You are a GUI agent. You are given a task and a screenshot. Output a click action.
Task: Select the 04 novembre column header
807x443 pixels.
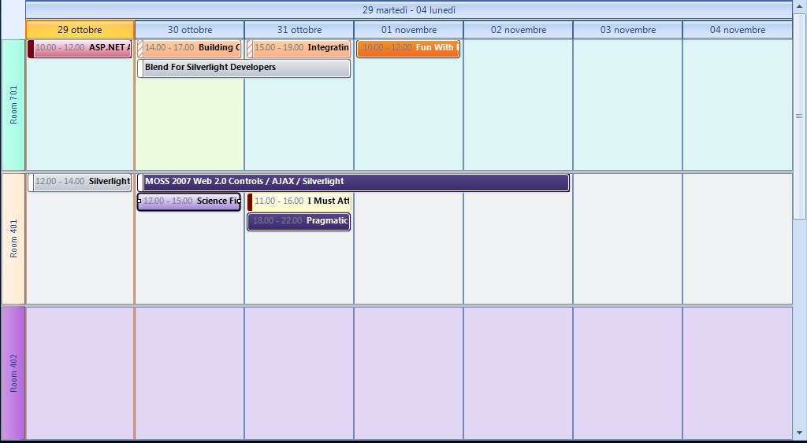point(737,30)
